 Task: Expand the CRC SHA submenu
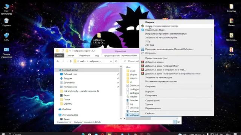pyautogui.click(x=177, y=45)
